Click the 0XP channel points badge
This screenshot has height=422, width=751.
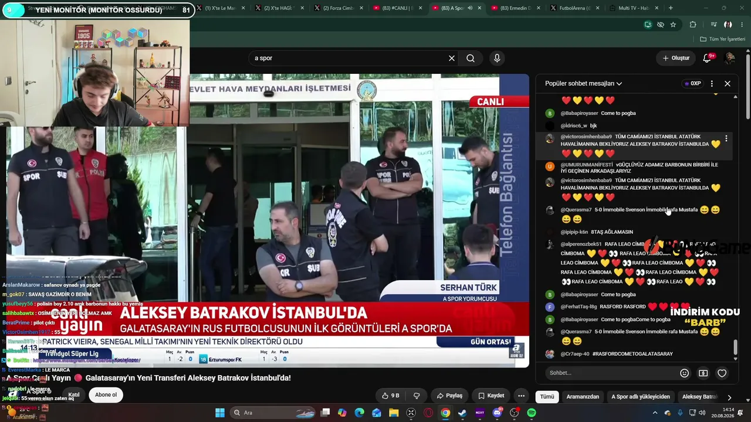[693, 83]
